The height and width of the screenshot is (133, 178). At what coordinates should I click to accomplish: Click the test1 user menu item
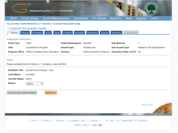coord(155,18)
